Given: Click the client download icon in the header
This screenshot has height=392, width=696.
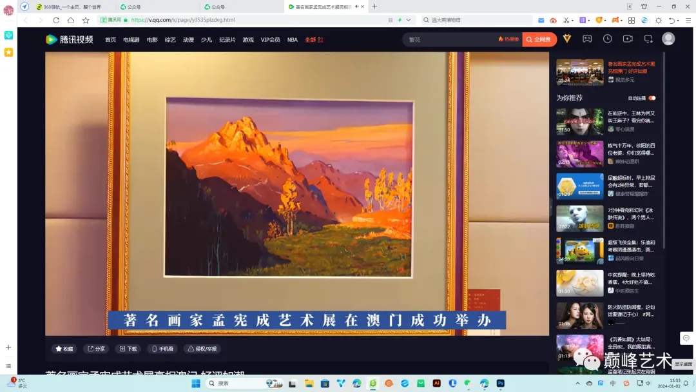Looking at the screenshot, I should pos(648,39).
